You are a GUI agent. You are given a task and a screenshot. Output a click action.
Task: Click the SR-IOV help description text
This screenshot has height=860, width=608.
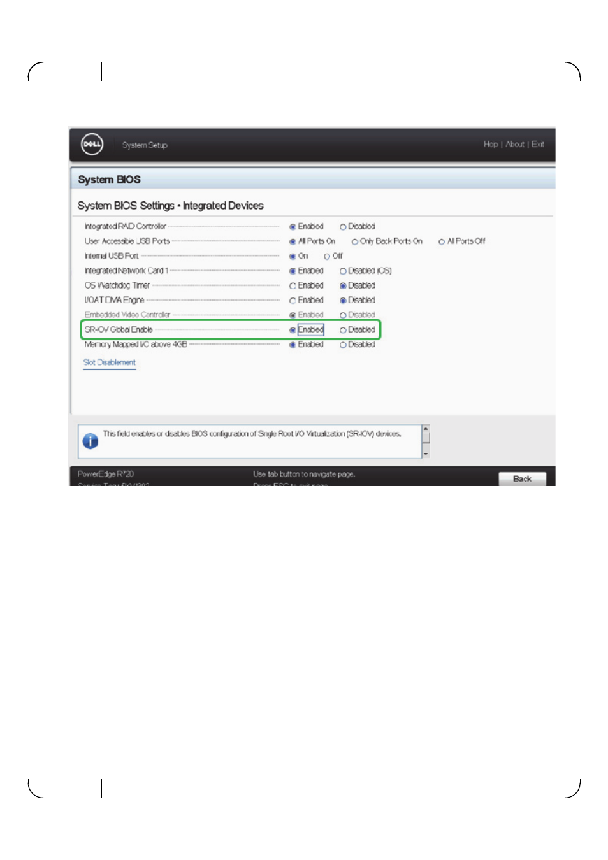(x=252, y=434)
